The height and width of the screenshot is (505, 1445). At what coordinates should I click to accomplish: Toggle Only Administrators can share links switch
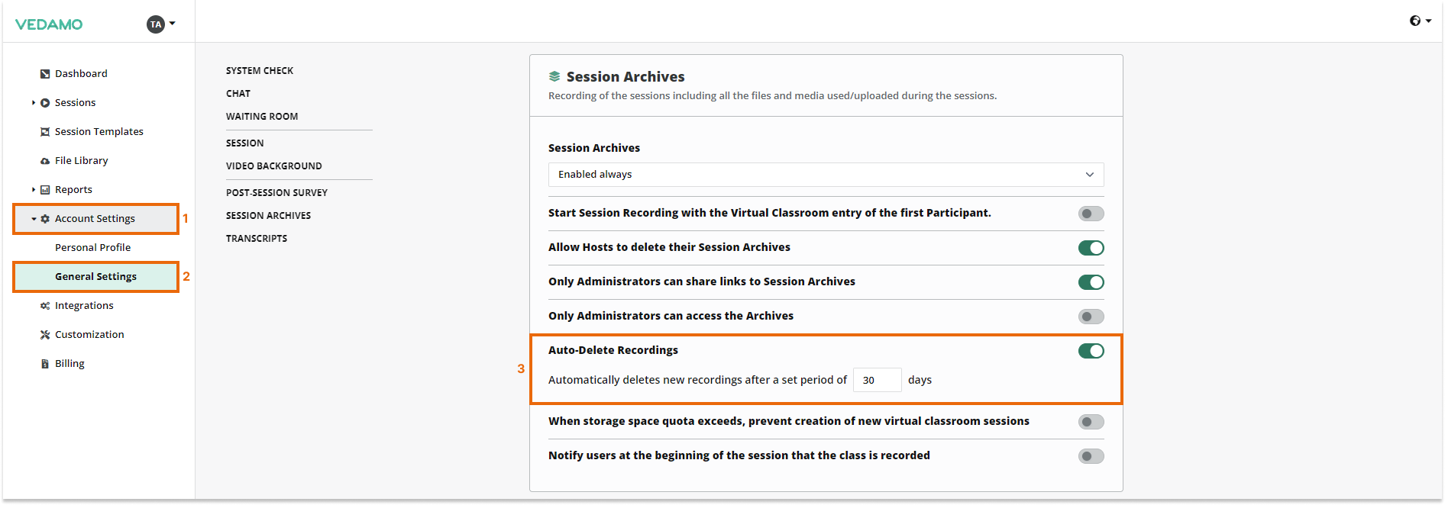(x=1091, y=282)
